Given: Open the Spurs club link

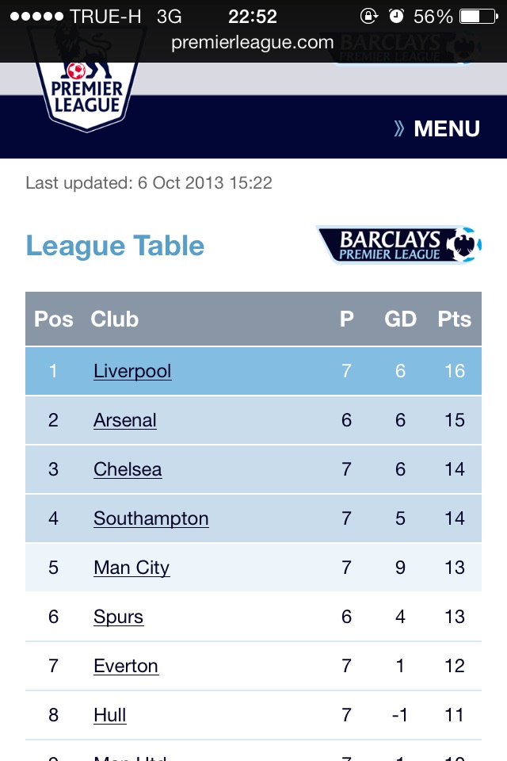Looking at the screenshot, I should pyautogui.click(x=119, y=617).
